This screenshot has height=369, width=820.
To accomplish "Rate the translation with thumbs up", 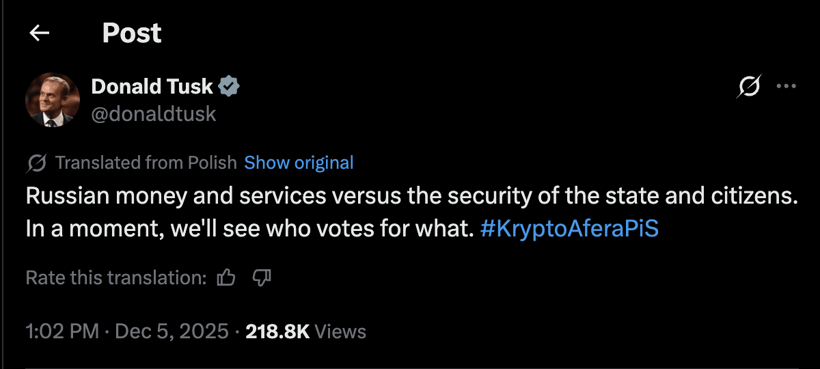I will click(x=225, y=277).
